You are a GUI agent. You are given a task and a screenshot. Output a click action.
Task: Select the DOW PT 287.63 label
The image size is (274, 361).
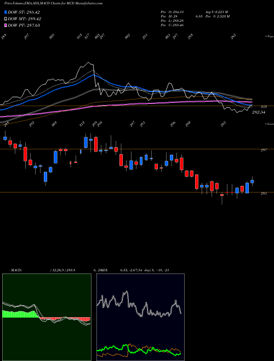[x=24, y=25]
